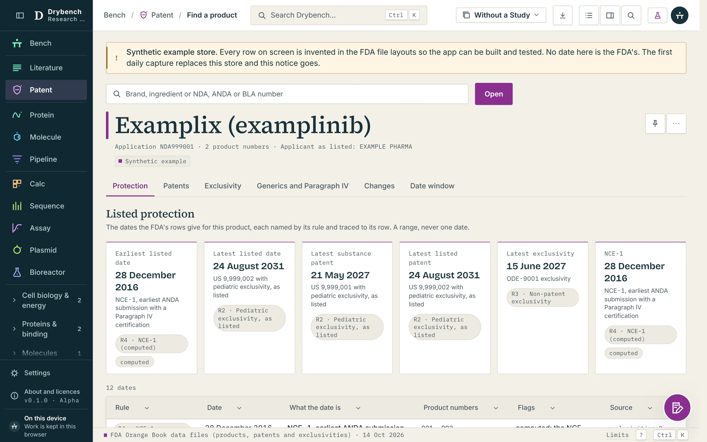
Task: Select the Protection tab
Action: click(x=130, y=186)
